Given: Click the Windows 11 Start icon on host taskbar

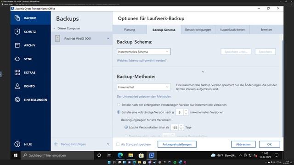Looking at the screenshot, I should point(109,162).
